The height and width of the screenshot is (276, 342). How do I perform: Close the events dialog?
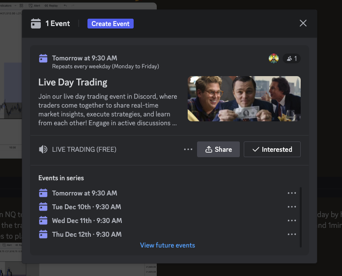(x=303, y=23)
